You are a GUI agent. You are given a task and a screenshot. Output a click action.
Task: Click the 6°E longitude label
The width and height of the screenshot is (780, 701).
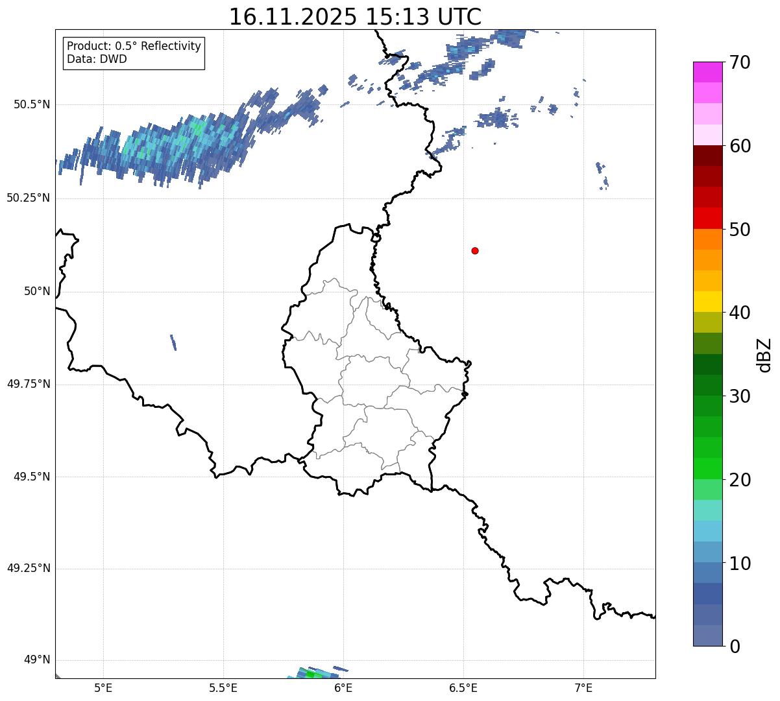343,687
